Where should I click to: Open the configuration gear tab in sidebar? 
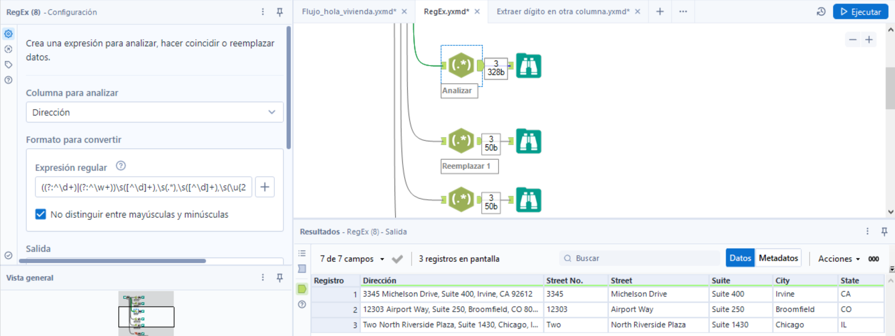8,34
